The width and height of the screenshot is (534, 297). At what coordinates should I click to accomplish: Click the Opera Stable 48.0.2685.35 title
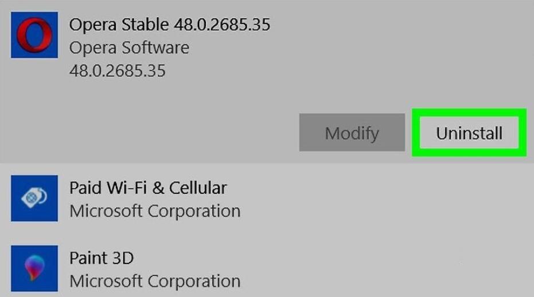(169, 25)
